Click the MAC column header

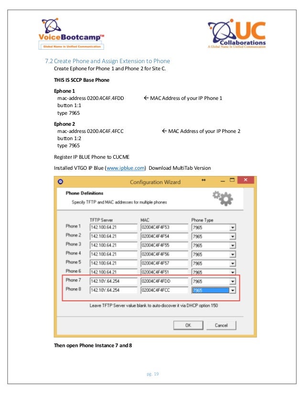[145, 220]
